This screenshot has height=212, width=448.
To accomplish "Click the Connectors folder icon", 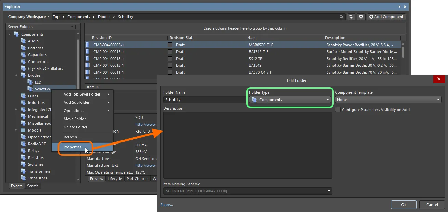I will pyautogui.click(x=23, y=61).
